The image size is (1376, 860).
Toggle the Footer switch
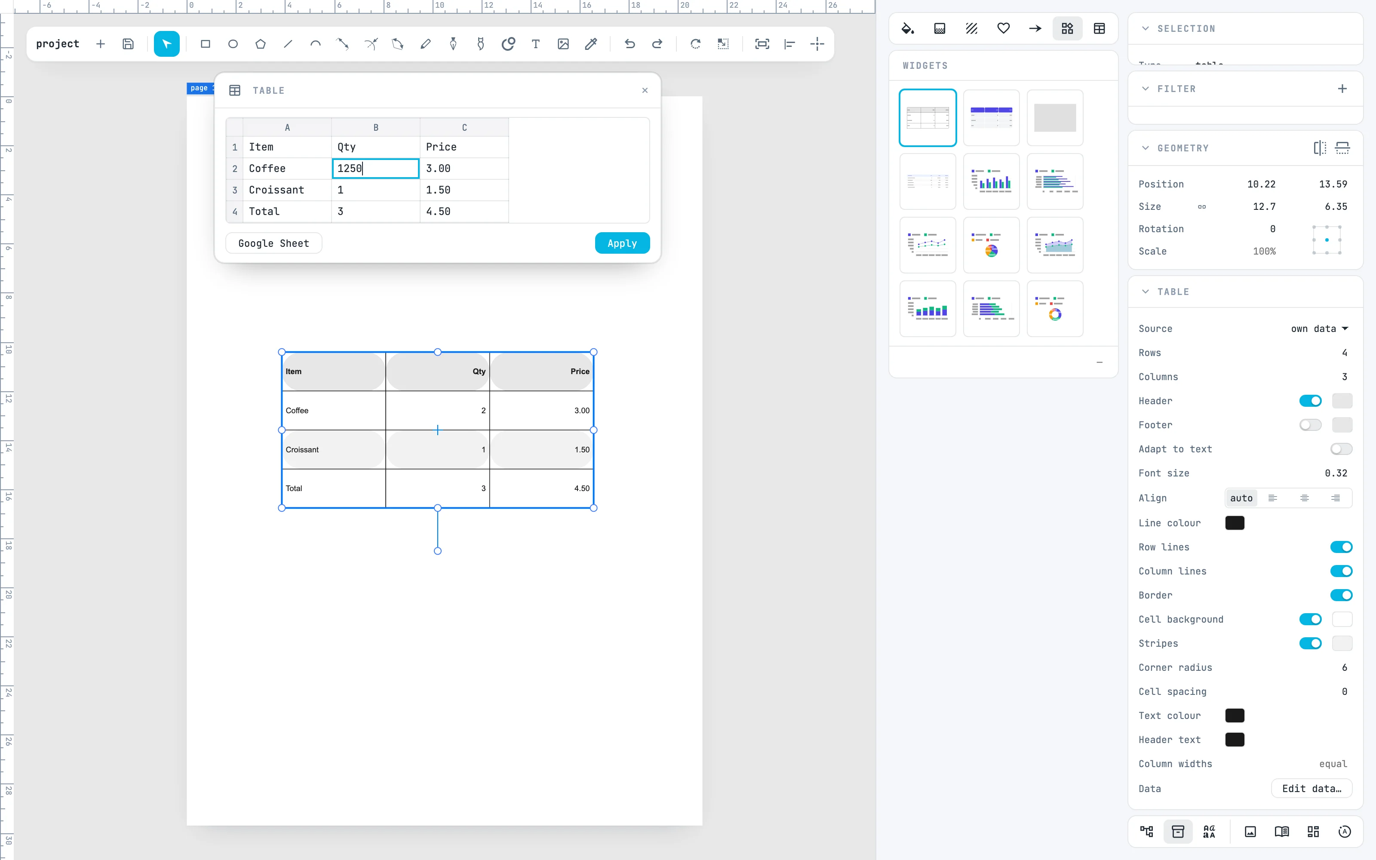[x=1310, y=425]
